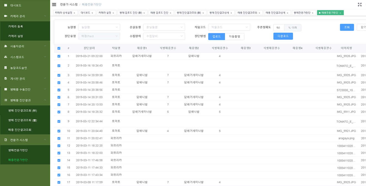Check the row checkbox for 2019-03-16 entry
This screenshot has width=366, height=186.
pos(59,66)
